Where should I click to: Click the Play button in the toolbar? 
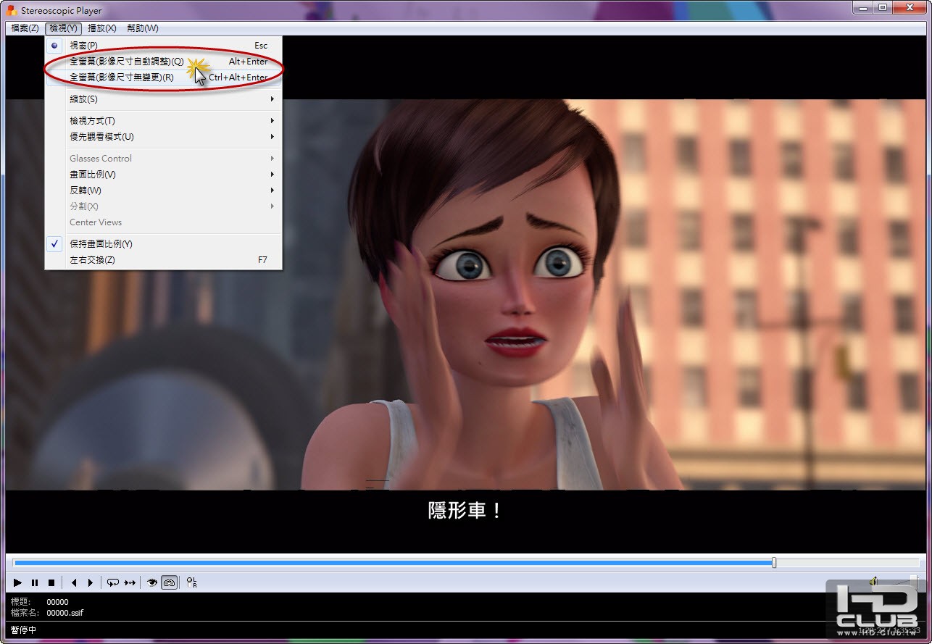click(18, 582)
